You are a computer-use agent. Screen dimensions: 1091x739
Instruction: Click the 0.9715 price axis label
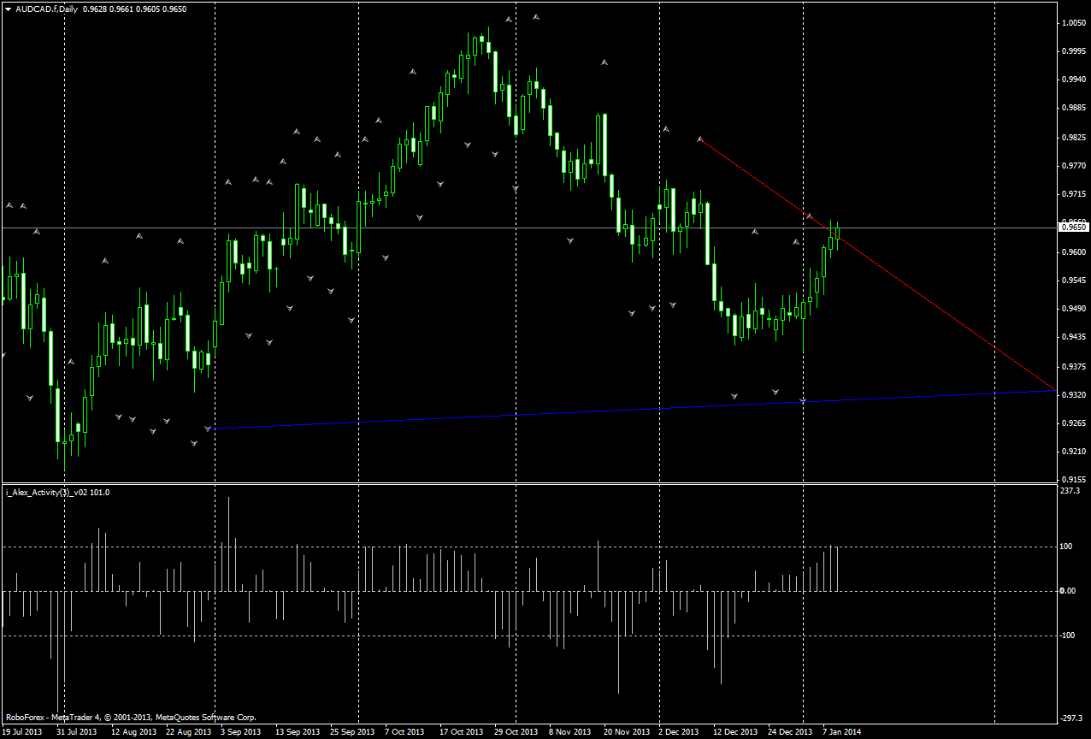[x=1073, y=195]
